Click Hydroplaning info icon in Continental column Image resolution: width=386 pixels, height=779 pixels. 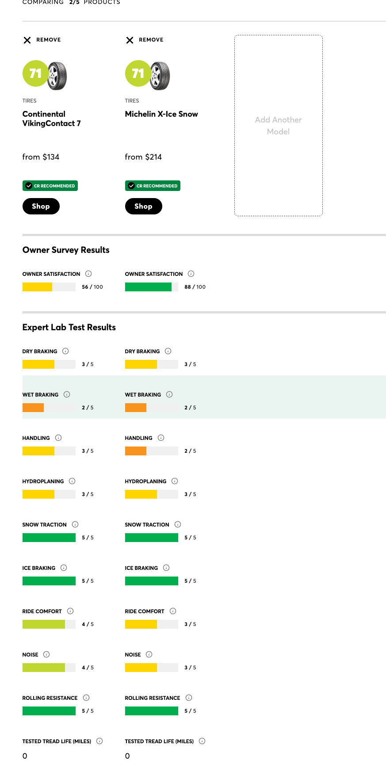(72, 481)
